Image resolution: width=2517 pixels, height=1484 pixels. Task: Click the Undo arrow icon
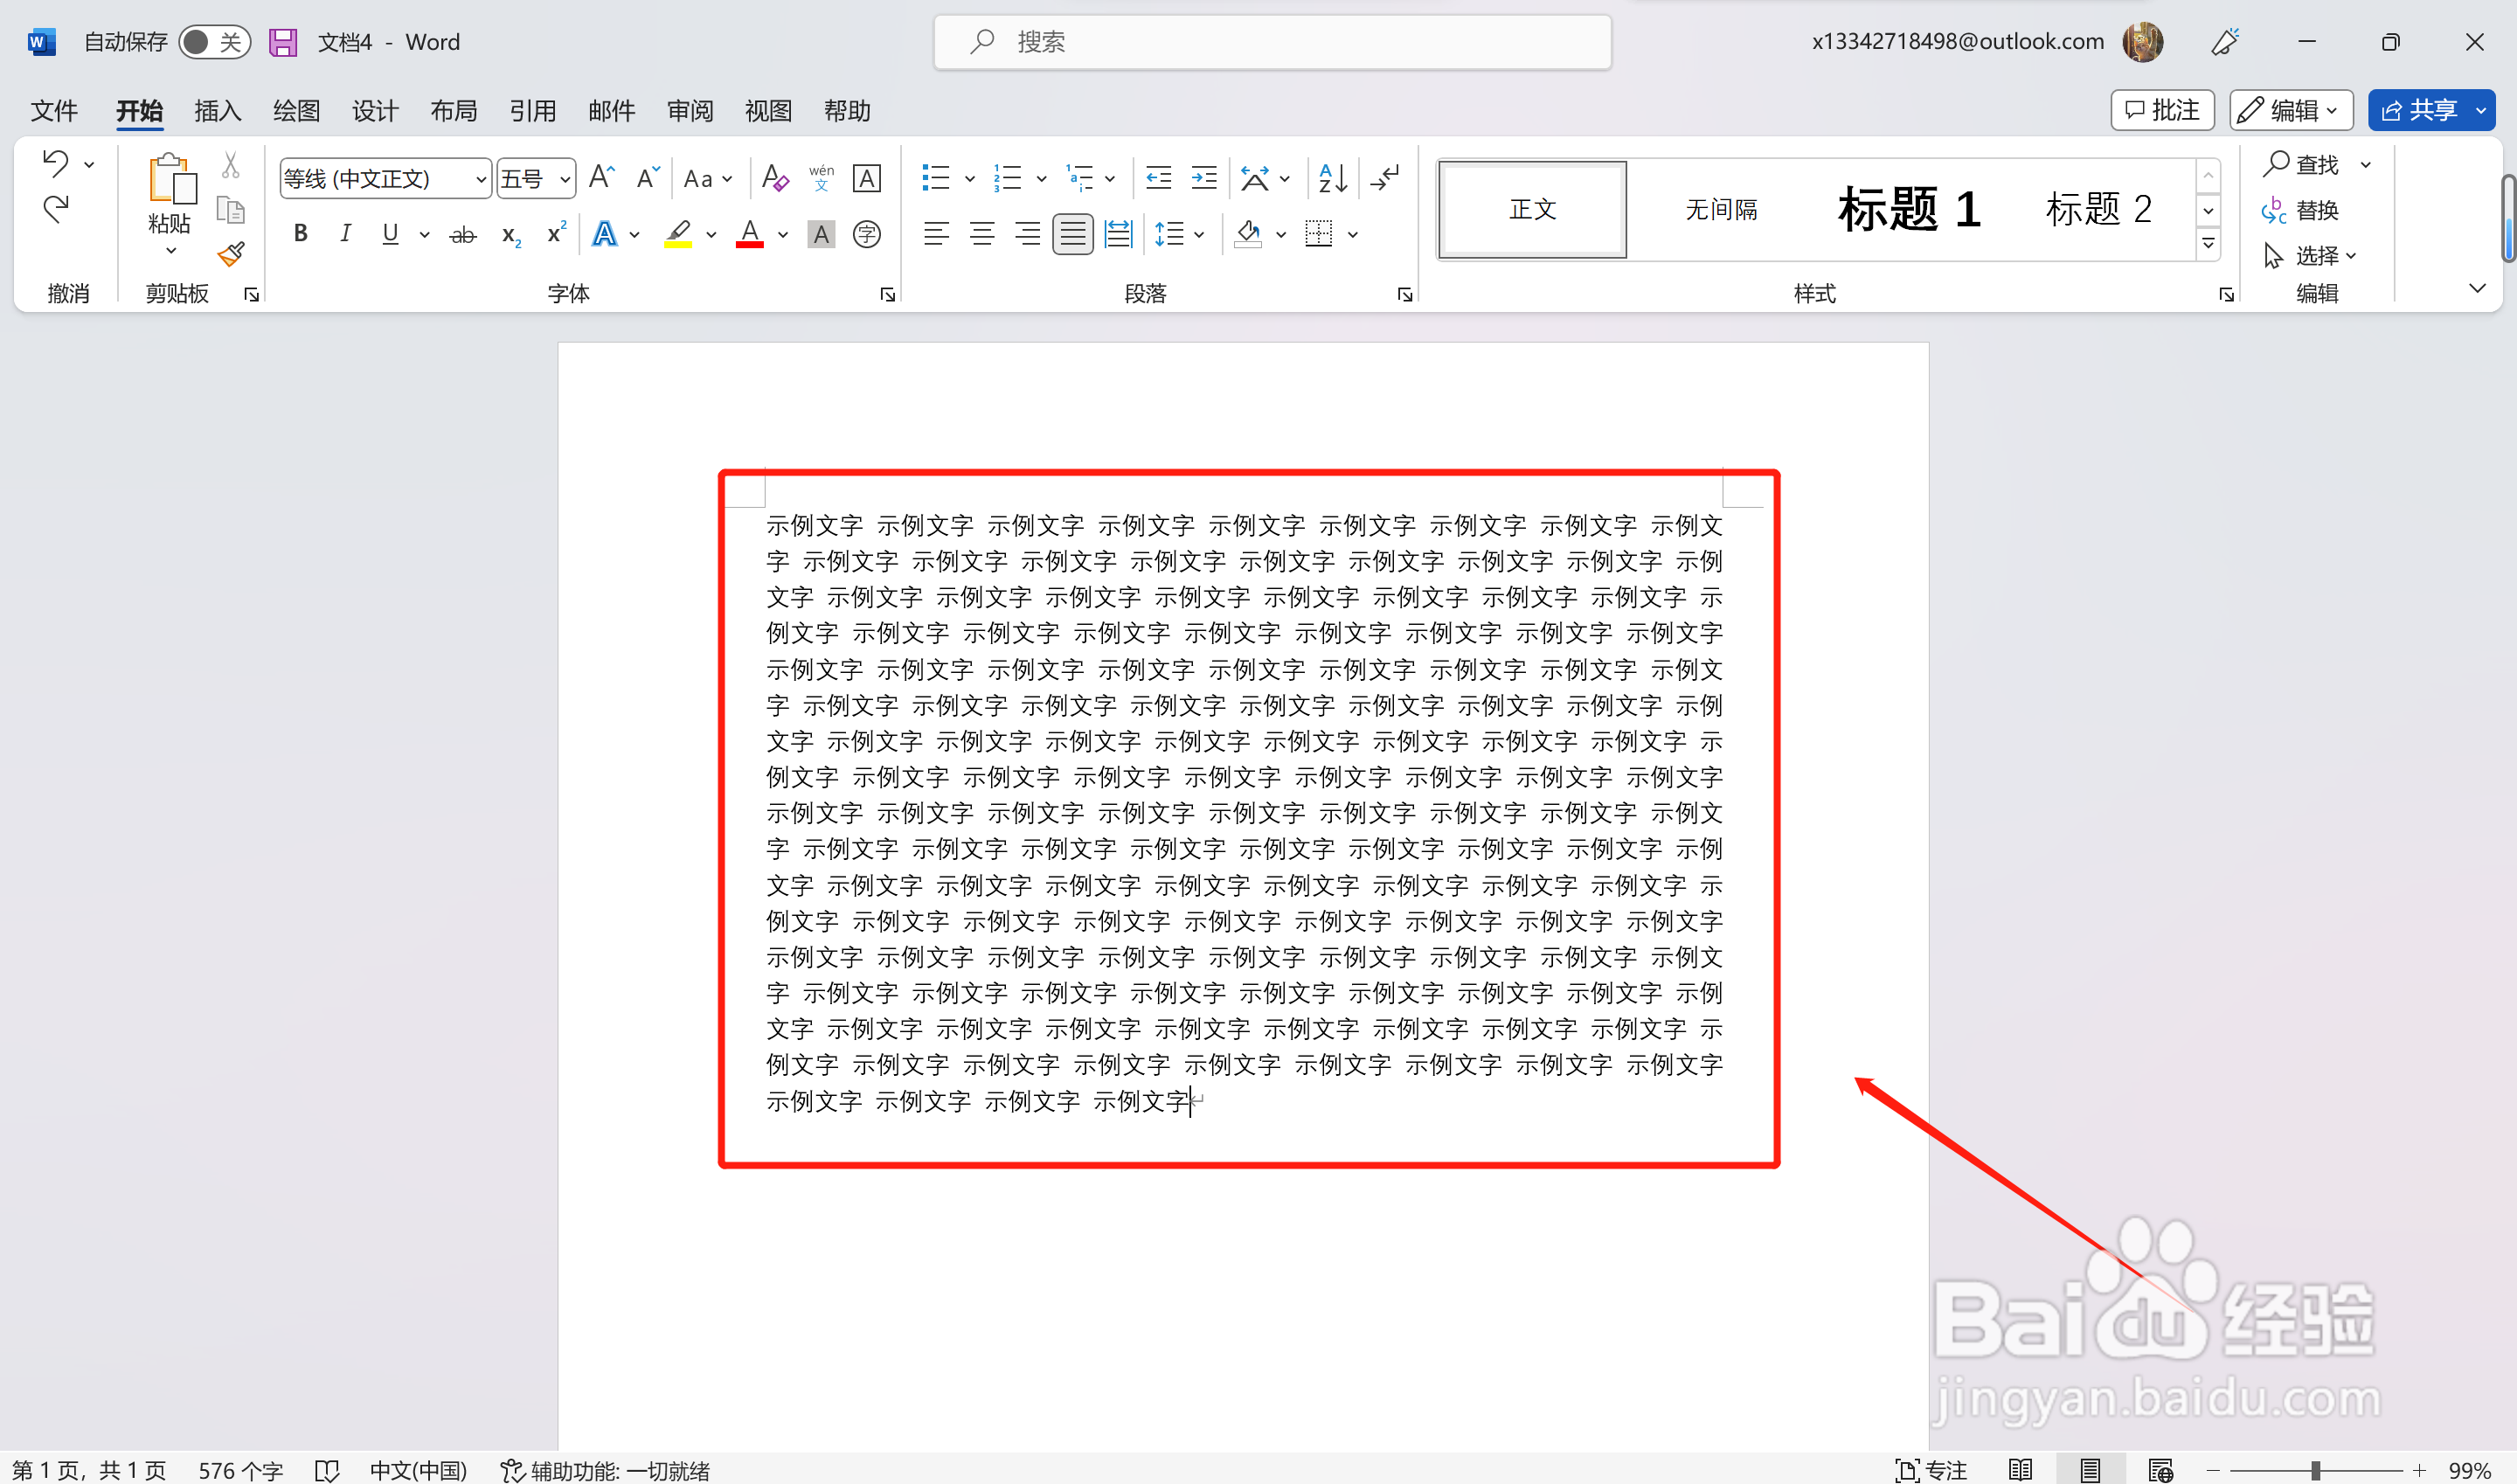click(56, 163)
